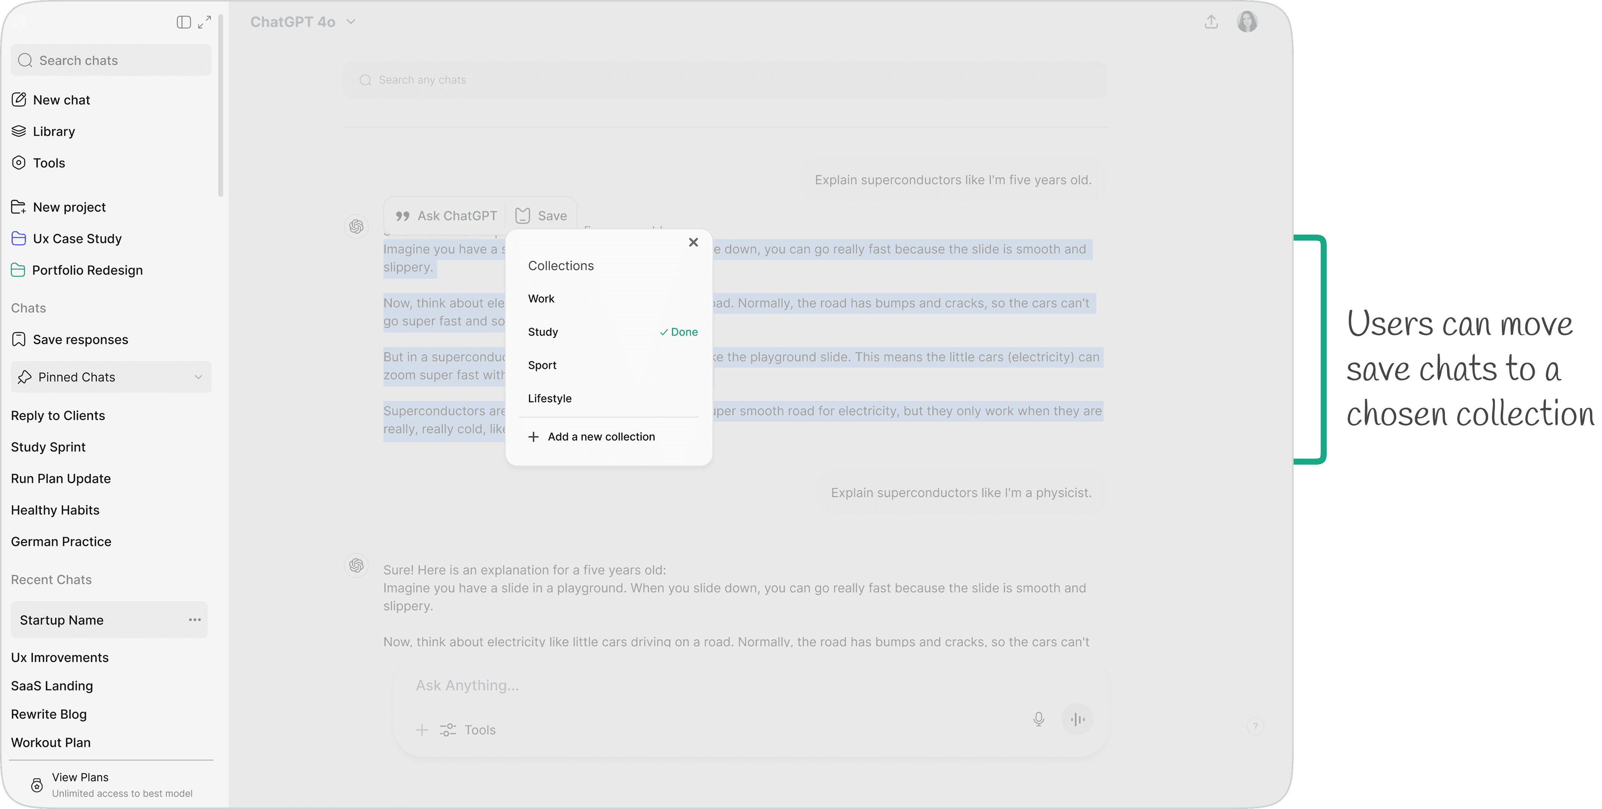Click the Search chats field
This screenshot has height=809, width=1602.
click(111, 60)
